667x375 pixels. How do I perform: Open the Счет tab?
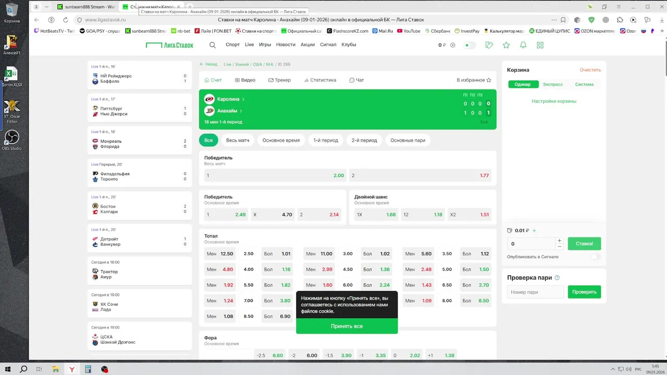213,80
